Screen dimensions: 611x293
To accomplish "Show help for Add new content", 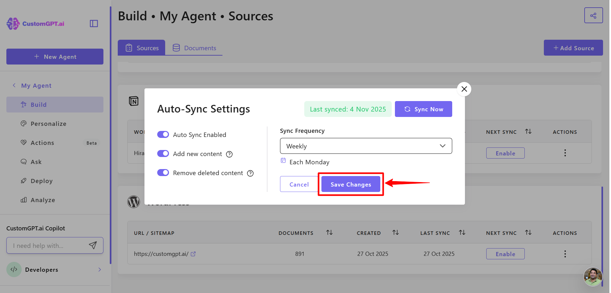I will pyautogui.click(x=229, y=154).
